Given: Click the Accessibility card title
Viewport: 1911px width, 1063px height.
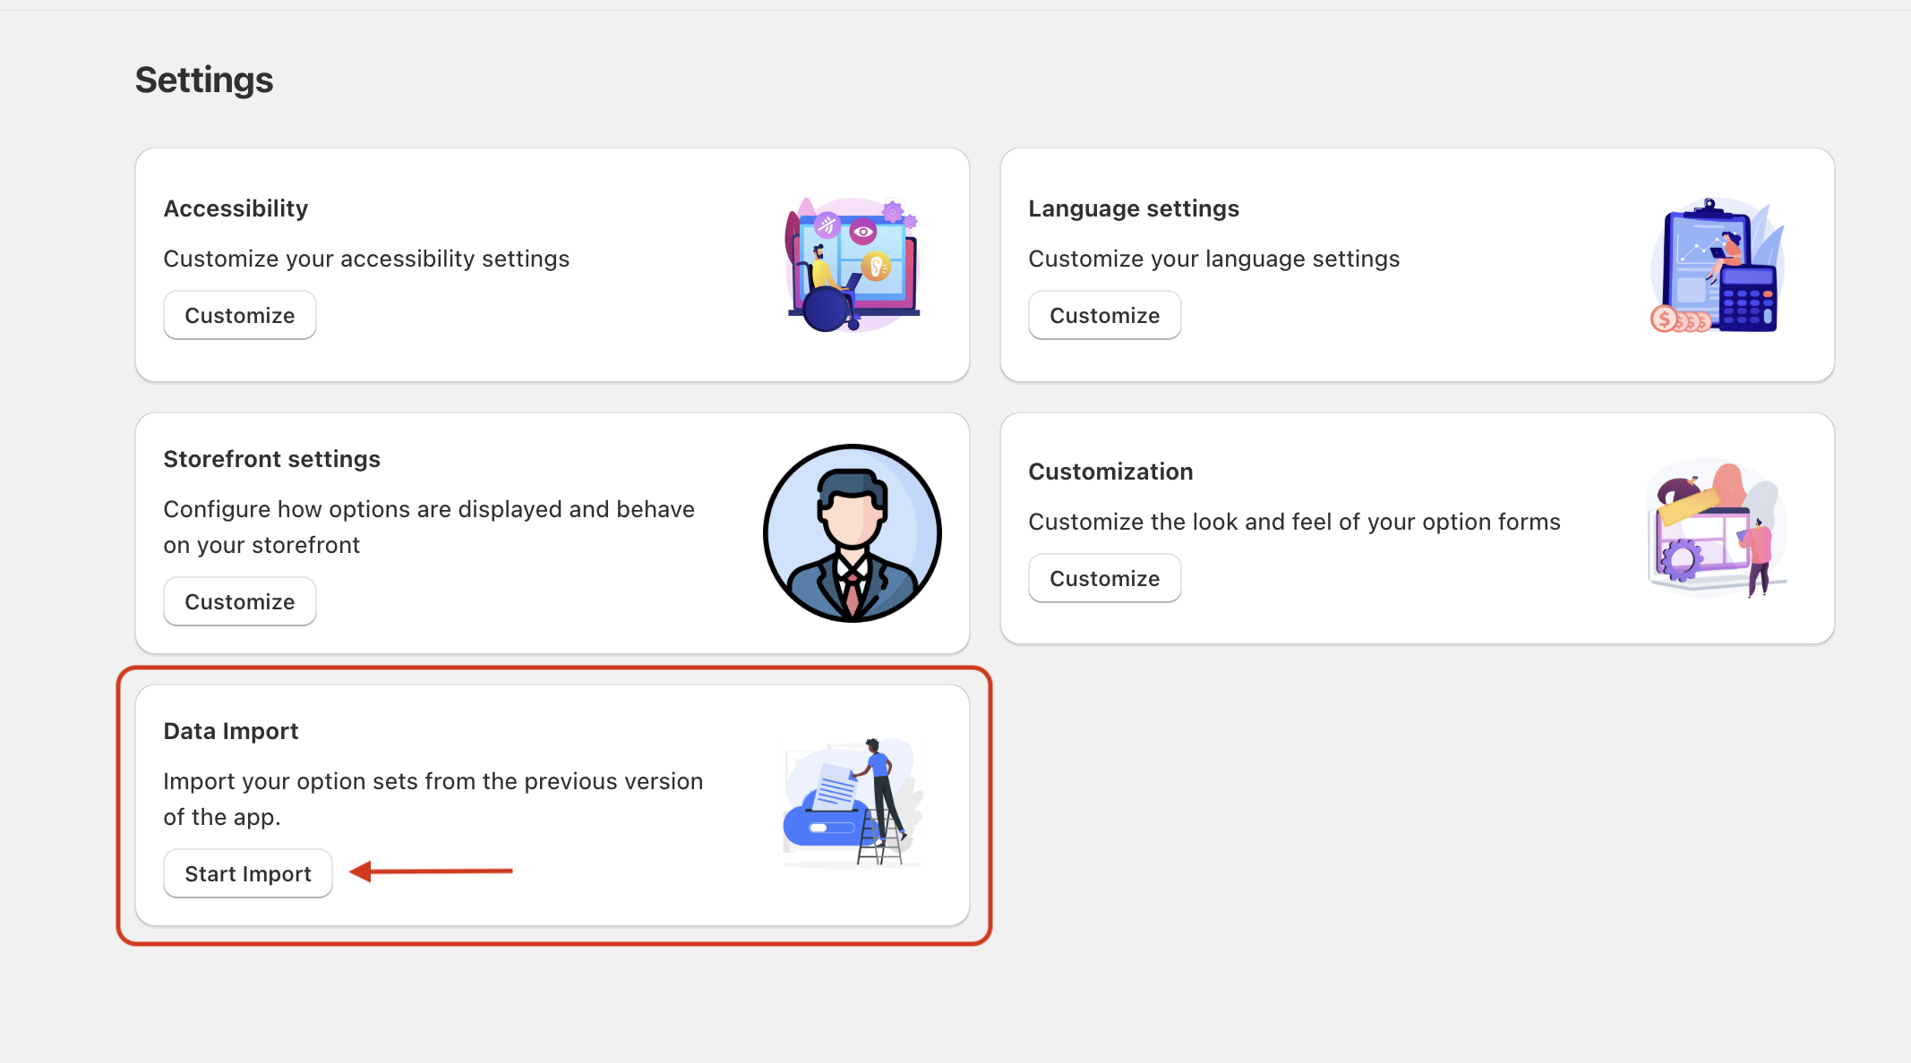Looking at the screenshot, I should pos(236,208).
